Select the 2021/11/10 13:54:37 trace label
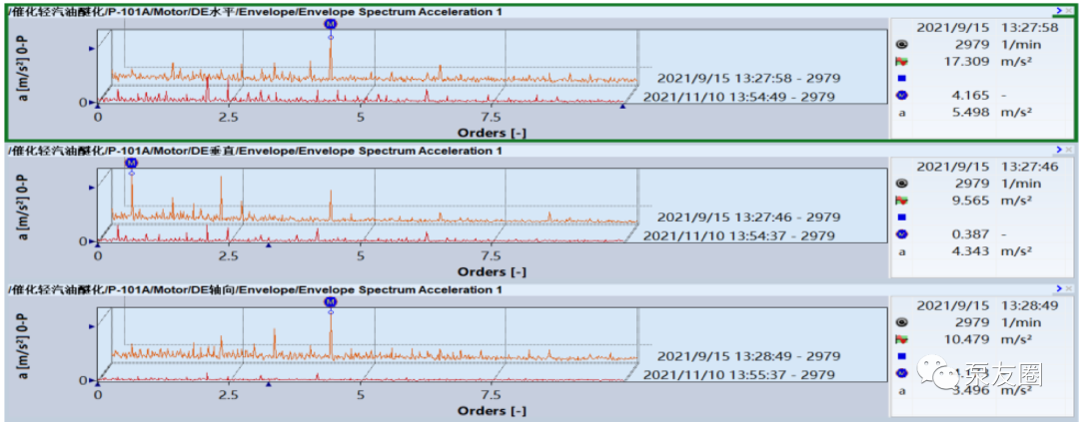This screenshot has height=422, width=1079. pos(738,236)
